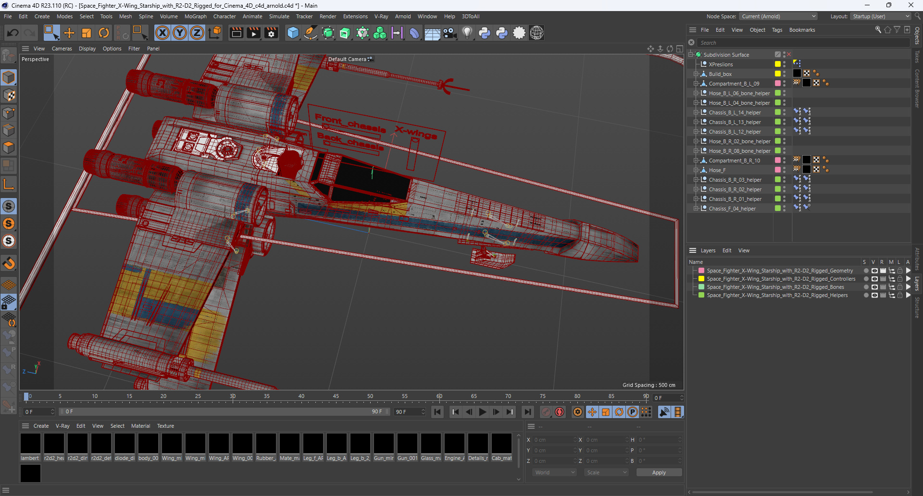The image size is (923, 496).
Task: Click the Object Manager search field
Action: coord(803,43)
